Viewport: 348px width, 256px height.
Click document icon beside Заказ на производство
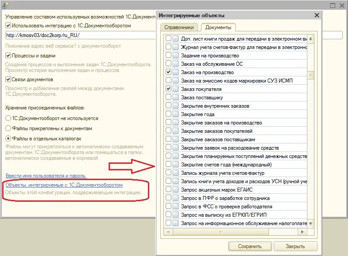pyautogui.click(x=176, y=72)
